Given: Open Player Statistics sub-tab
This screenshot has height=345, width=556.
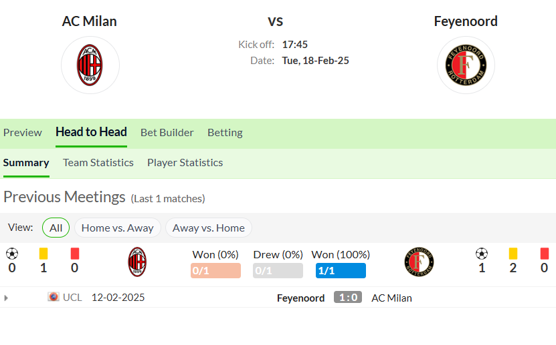Looking at the screenshot, I should [x=185, y=163].
